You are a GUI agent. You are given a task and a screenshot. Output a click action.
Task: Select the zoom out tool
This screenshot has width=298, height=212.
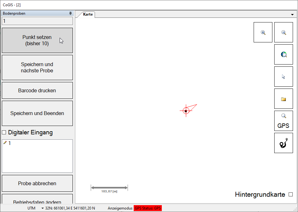[x=283, y=32]
